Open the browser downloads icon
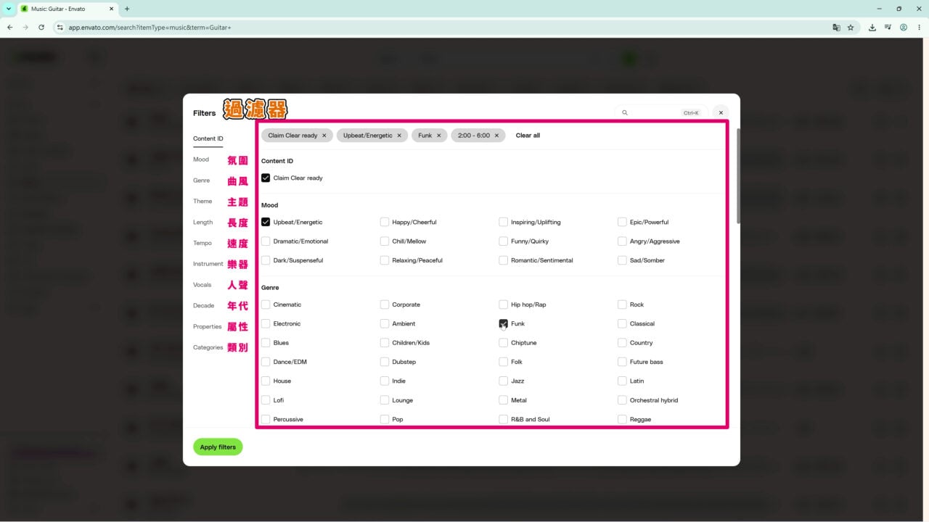929x522 pixels. tap(872, 28)
